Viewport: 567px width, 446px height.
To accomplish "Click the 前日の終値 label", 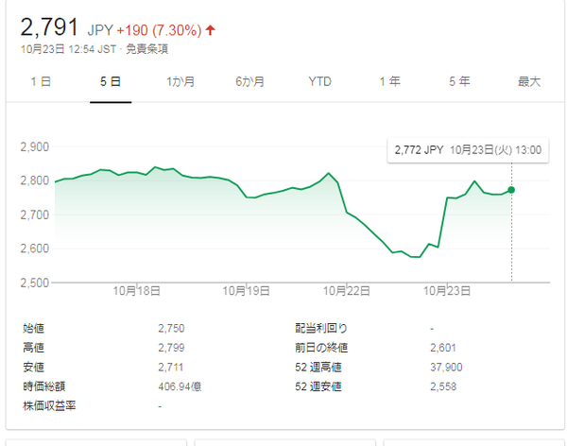I will pyautogui.click(x=321, y=348).
